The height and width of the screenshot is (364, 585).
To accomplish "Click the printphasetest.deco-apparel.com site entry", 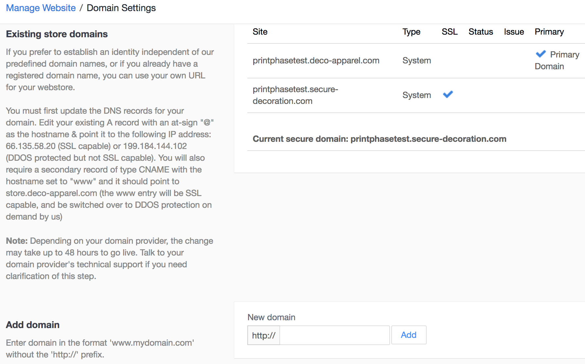I will click(x=316, y=60).
